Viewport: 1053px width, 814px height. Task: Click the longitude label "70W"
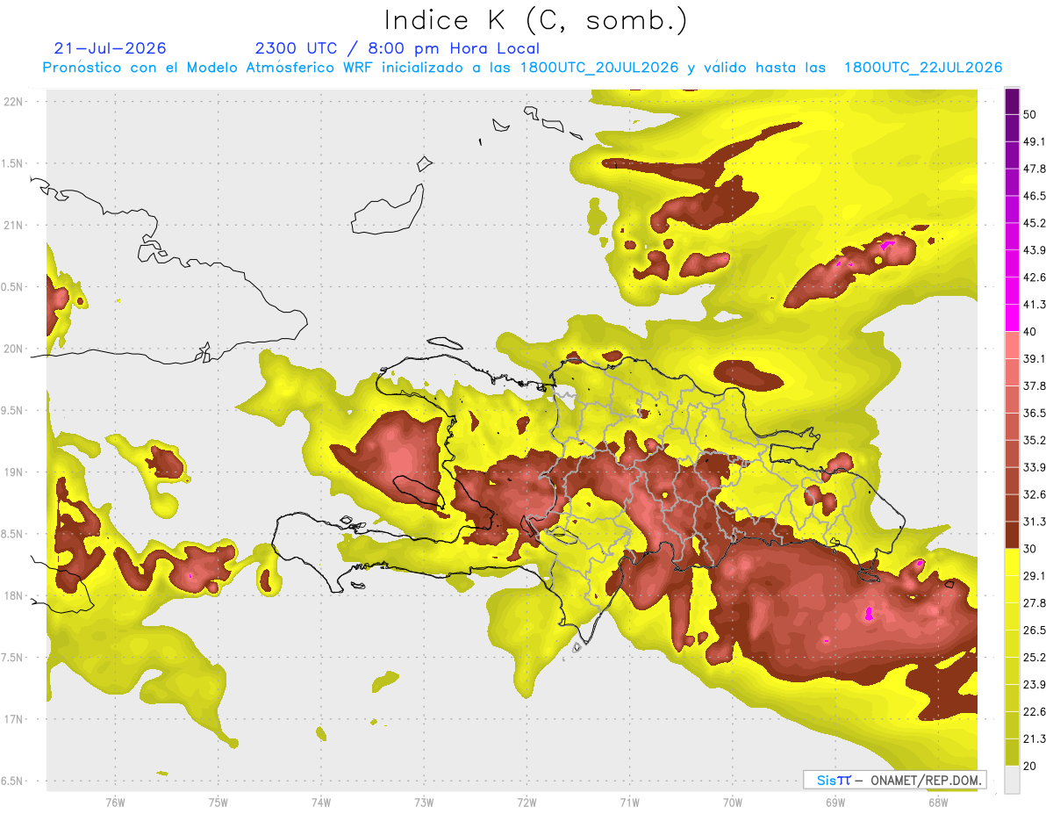click(x=732, y=803)
